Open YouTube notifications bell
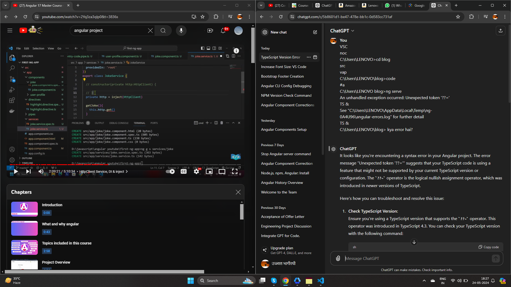 click(x=223, y=31)
